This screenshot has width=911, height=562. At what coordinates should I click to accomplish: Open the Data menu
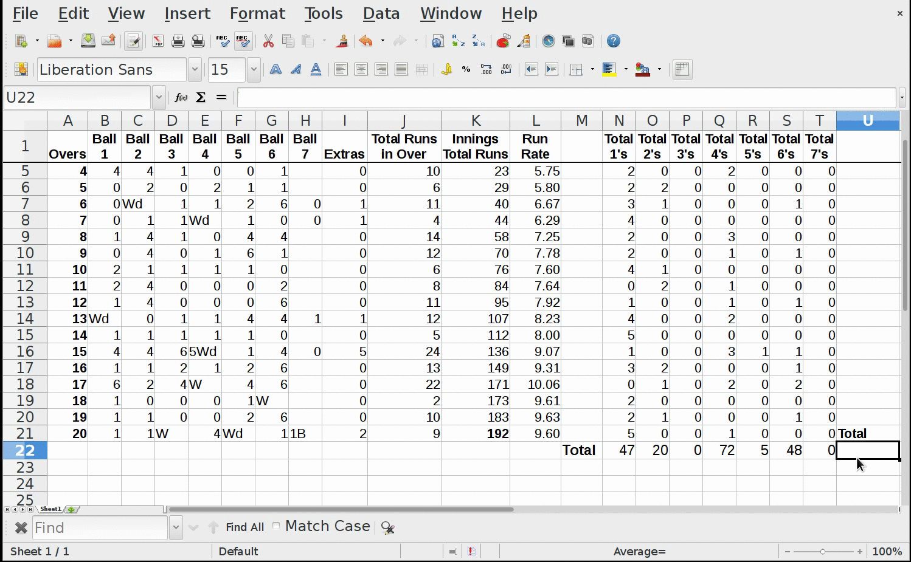point(381,13)
